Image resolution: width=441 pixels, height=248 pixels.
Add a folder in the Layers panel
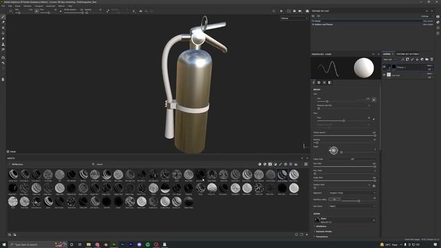427,59
